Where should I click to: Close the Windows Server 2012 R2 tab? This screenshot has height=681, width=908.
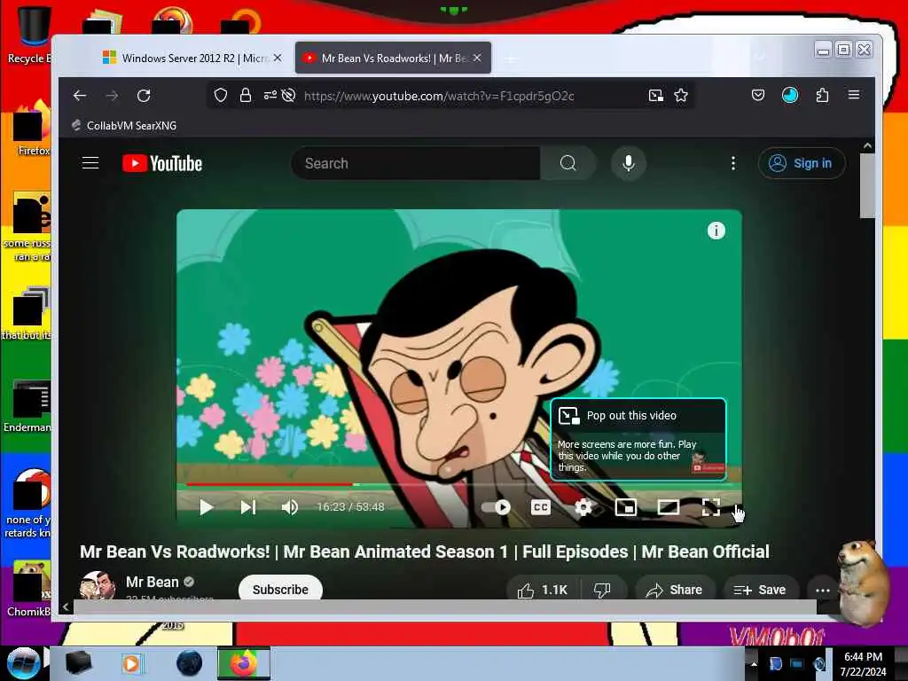[278, 58]
